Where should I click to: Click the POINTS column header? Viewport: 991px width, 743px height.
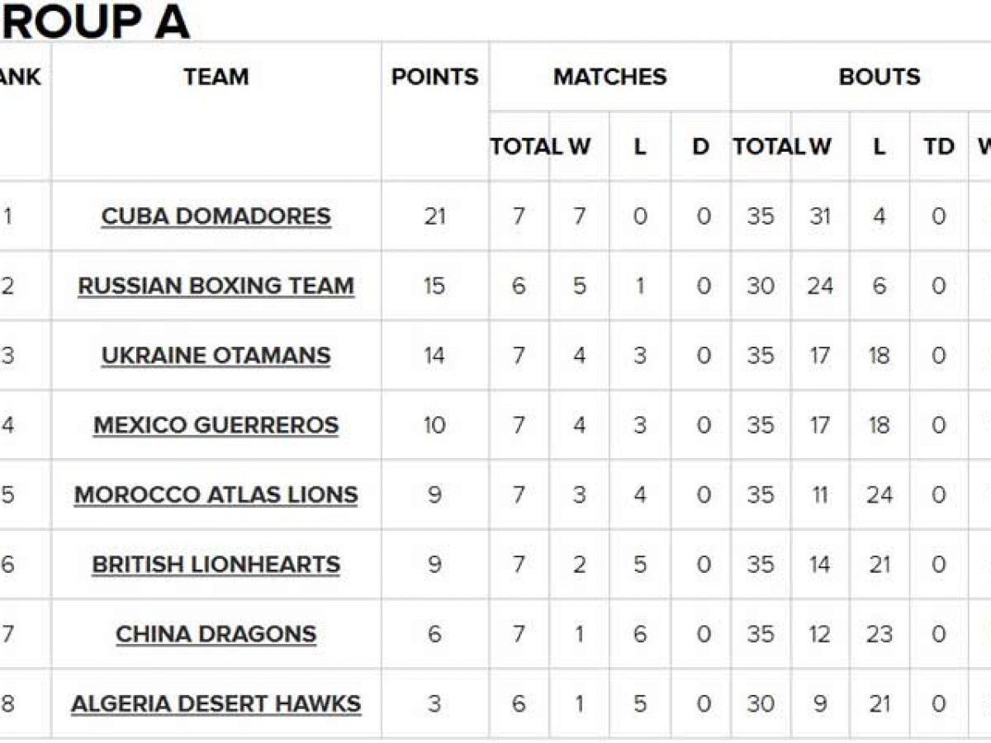434,77
